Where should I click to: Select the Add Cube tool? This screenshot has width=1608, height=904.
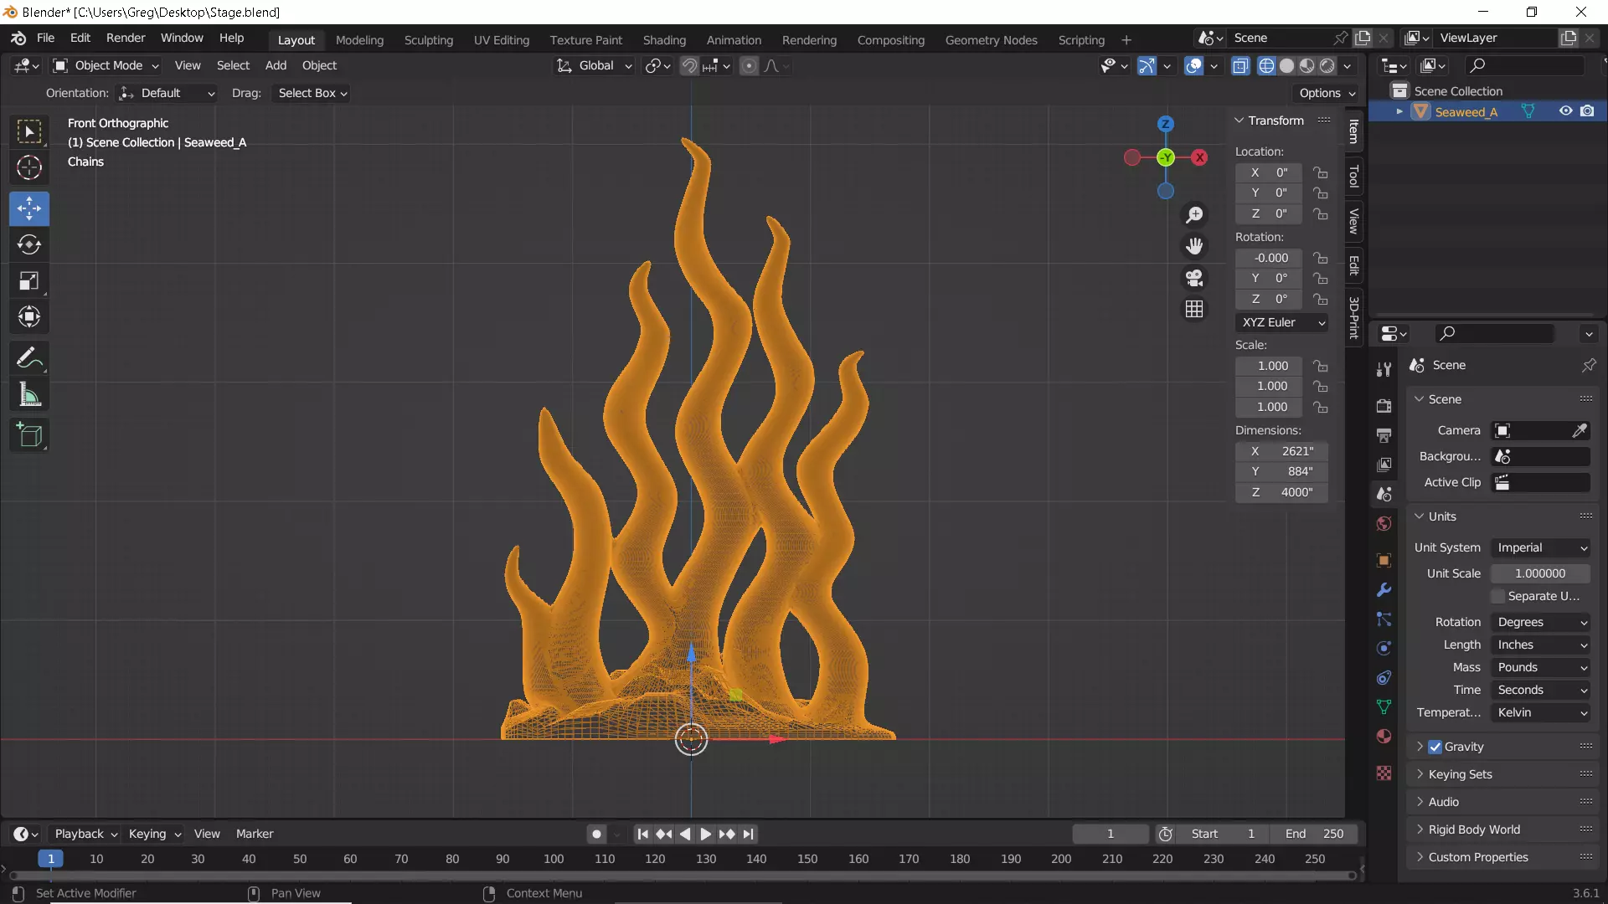(29, 434)
